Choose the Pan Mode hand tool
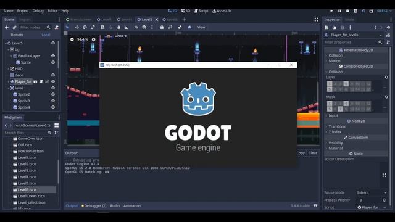395x222 pixels. 118,27
